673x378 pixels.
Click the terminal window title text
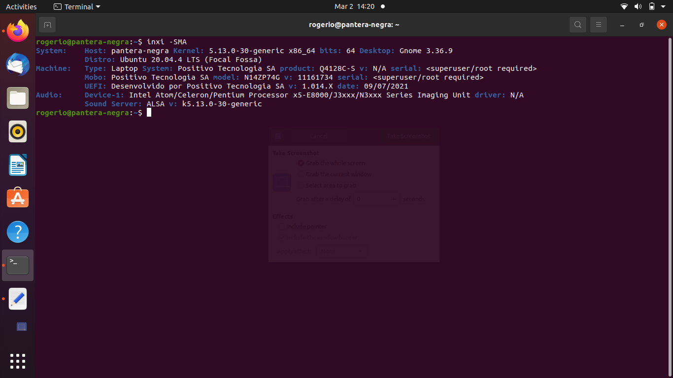coord(354,25)
